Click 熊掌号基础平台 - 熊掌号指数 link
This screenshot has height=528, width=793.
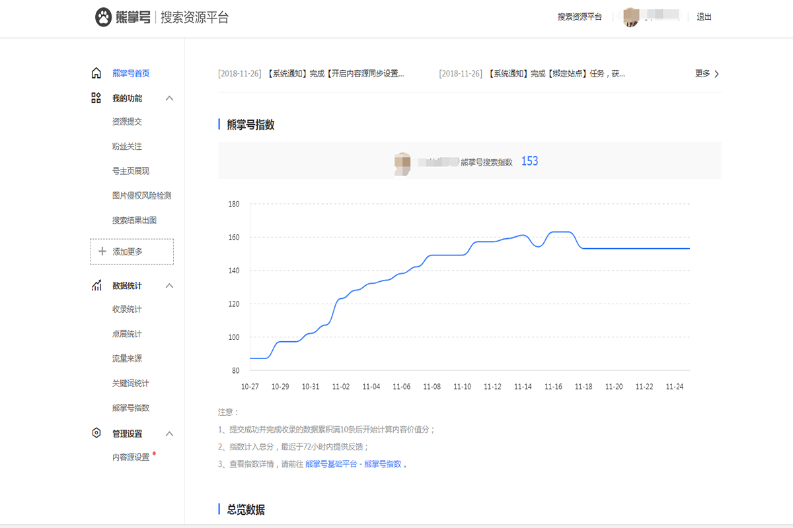pyautogui.click(x=354, y=464)
